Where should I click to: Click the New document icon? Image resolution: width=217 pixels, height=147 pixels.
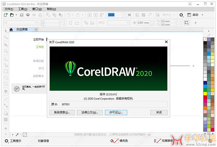6,15
